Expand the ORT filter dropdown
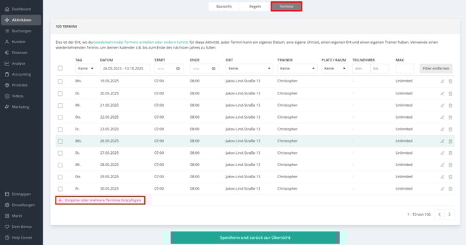The width and height of the screenshot is (466, 245). (249, 68)
